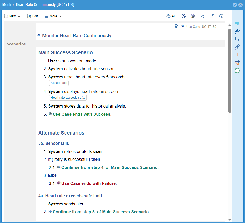
Task: Follow 'Continue from step 4.' link
Action: 110,167
